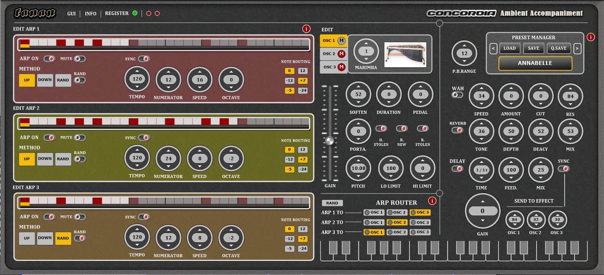Screen dimensions: 604x275
Task: Click the marimba instrument picture
Action: tap(405, 54)
